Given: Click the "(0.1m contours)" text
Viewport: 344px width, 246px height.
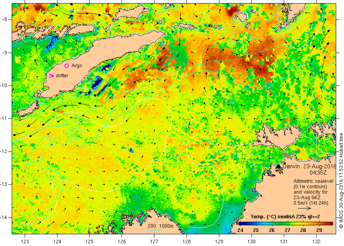Looking at the screenshot, I should (310, 187).
